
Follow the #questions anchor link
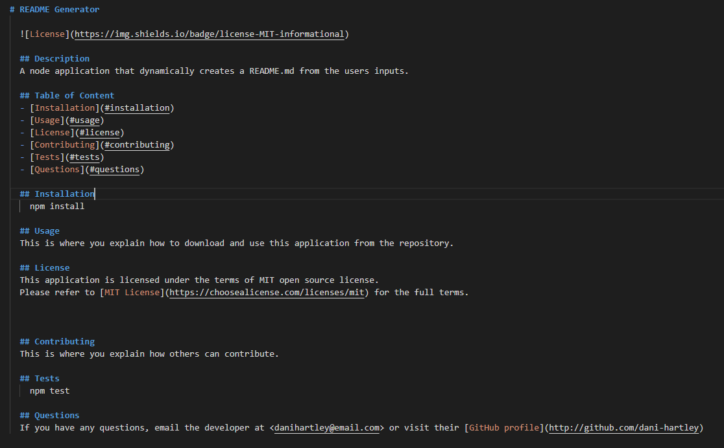[x=115, y=170]
